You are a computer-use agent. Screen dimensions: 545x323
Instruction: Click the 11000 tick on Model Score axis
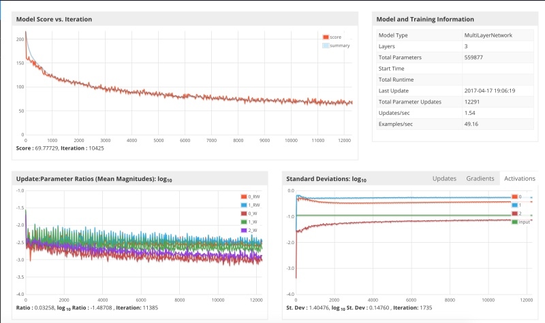317,141
